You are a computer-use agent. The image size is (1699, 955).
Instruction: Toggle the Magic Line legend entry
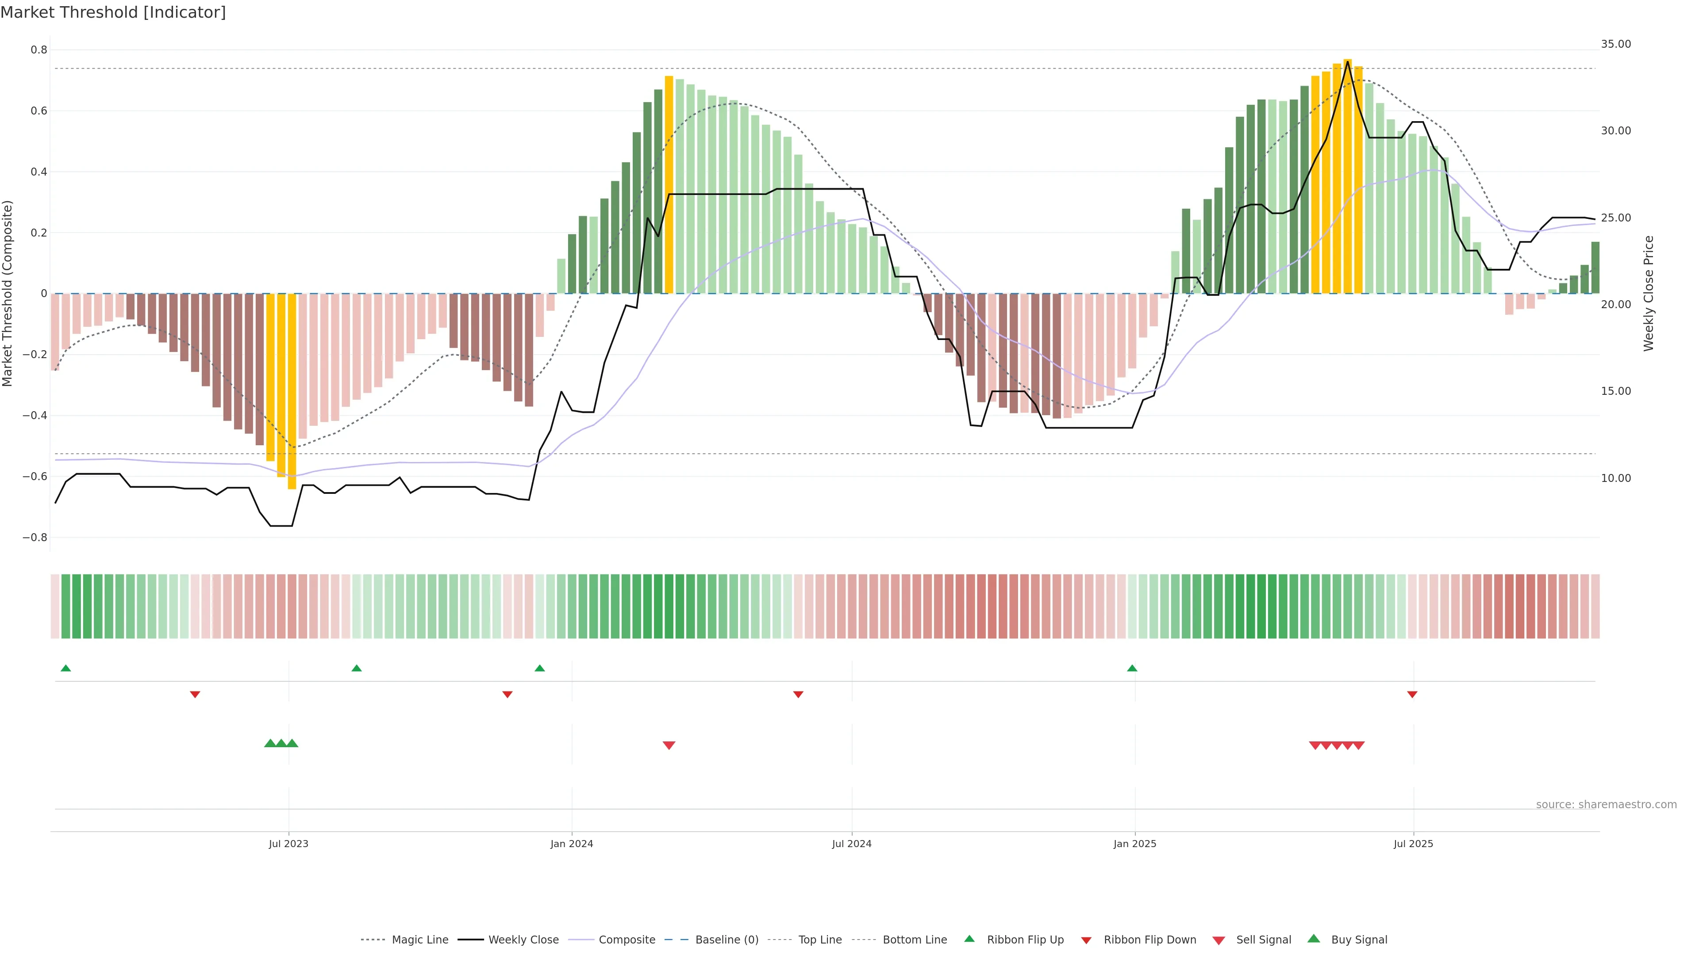pyautogui.click(x=419, y=940)
